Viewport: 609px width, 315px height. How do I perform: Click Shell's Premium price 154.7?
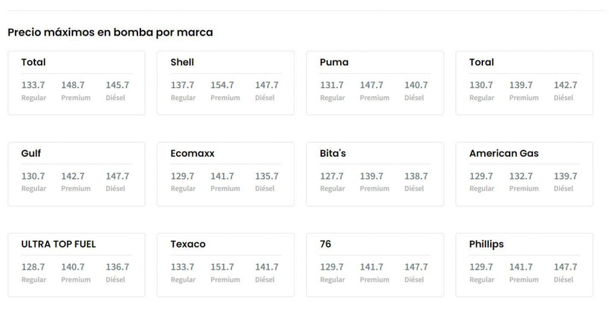click(222, 85)
